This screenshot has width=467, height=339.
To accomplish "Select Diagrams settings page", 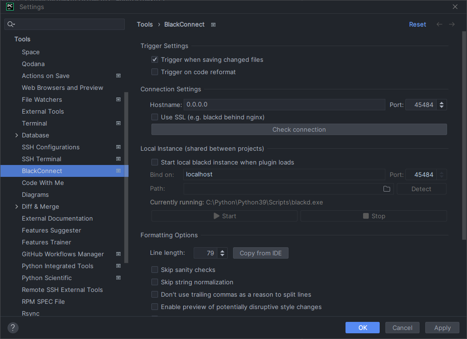I will coord(35,194).
